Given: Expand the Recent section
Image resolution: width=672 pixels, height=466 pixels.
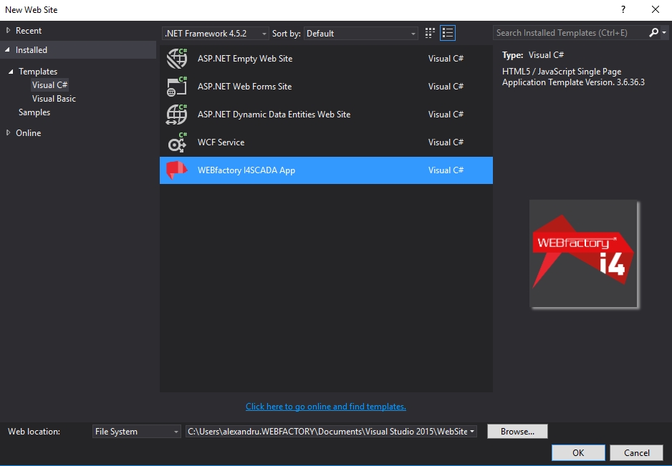Looking at the screenshot, I should pos(8,30).
